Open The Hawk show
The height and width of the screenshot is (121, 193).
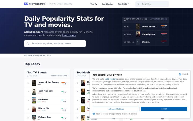[43, 99]
